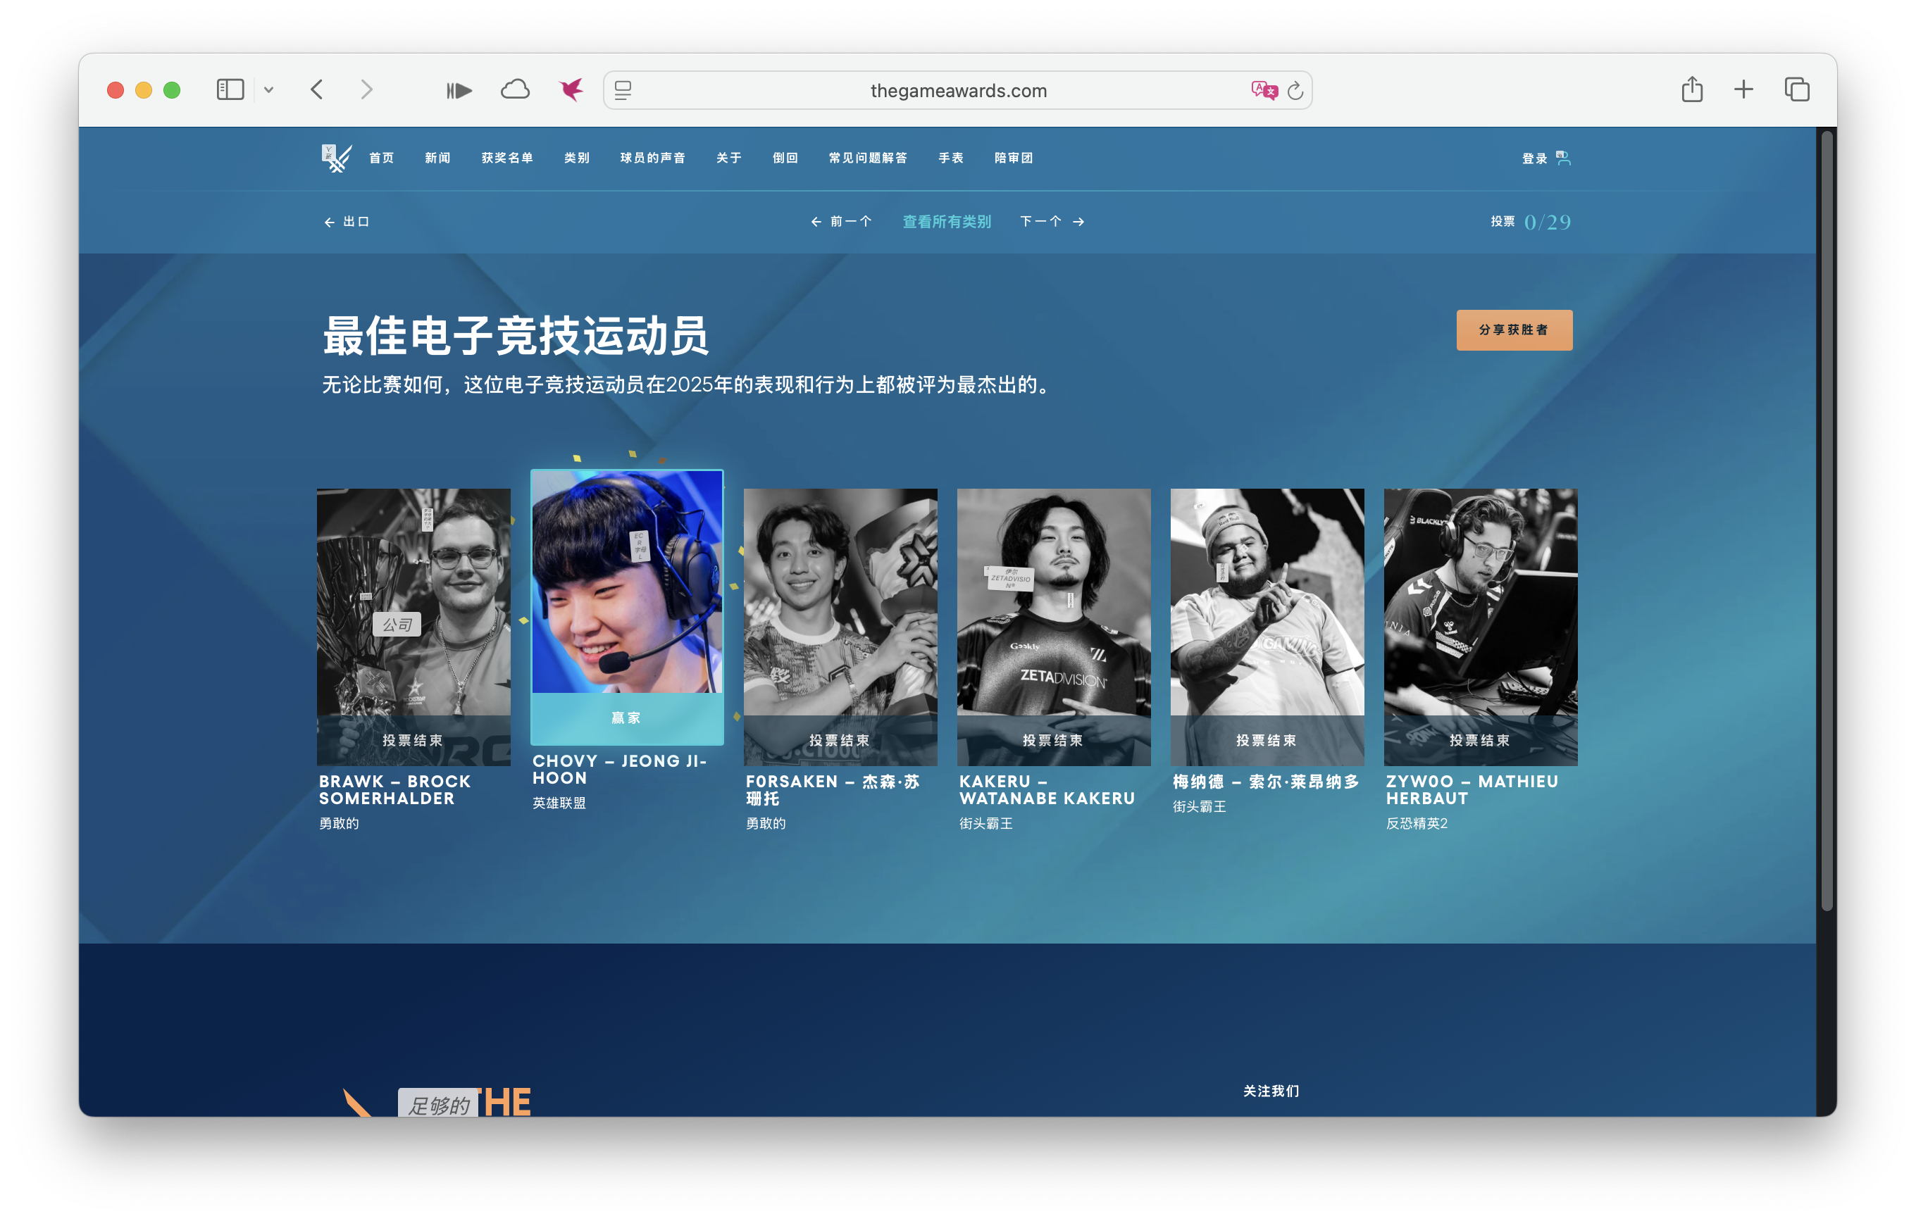Click the Safari share icon
This screenshot has width=1916, height=1221.
coord(1691,89)
